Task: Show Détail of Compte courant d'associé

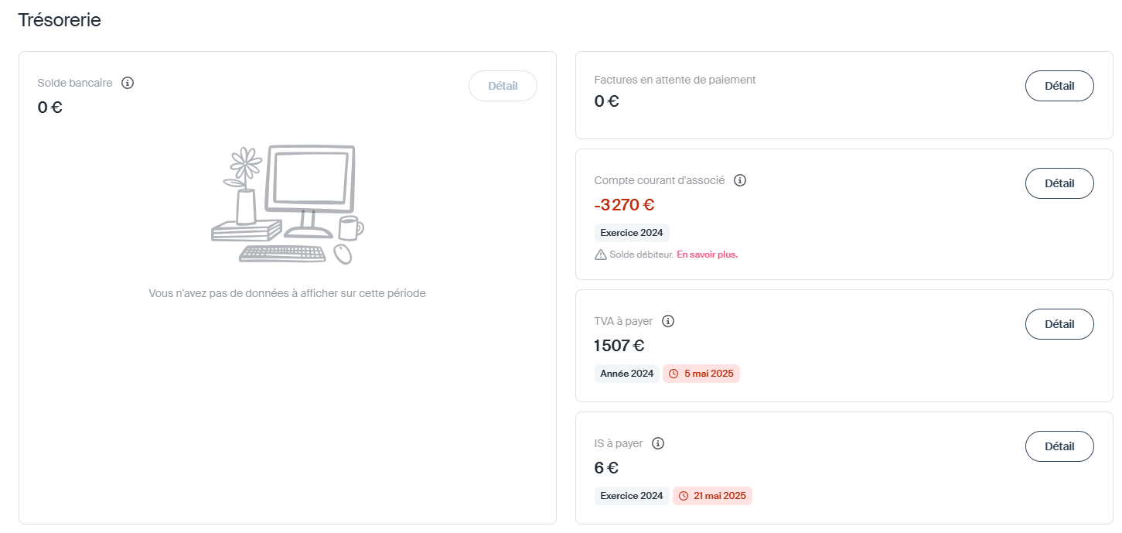Action: (1059, 183)
